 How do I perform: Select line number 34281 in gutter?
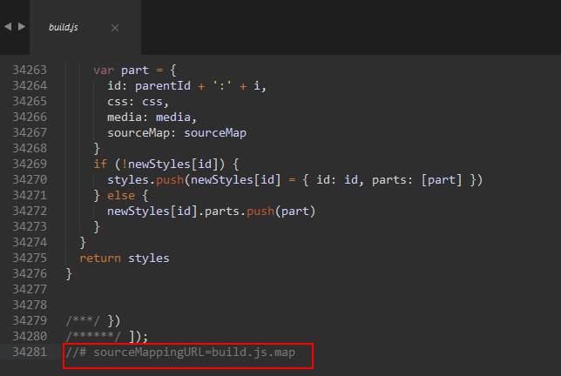(30, 352)
